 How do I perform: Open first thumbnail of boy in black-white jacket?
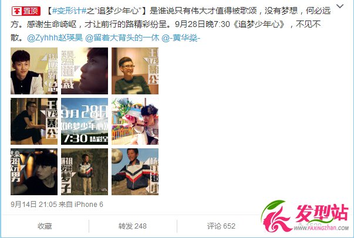34,71
